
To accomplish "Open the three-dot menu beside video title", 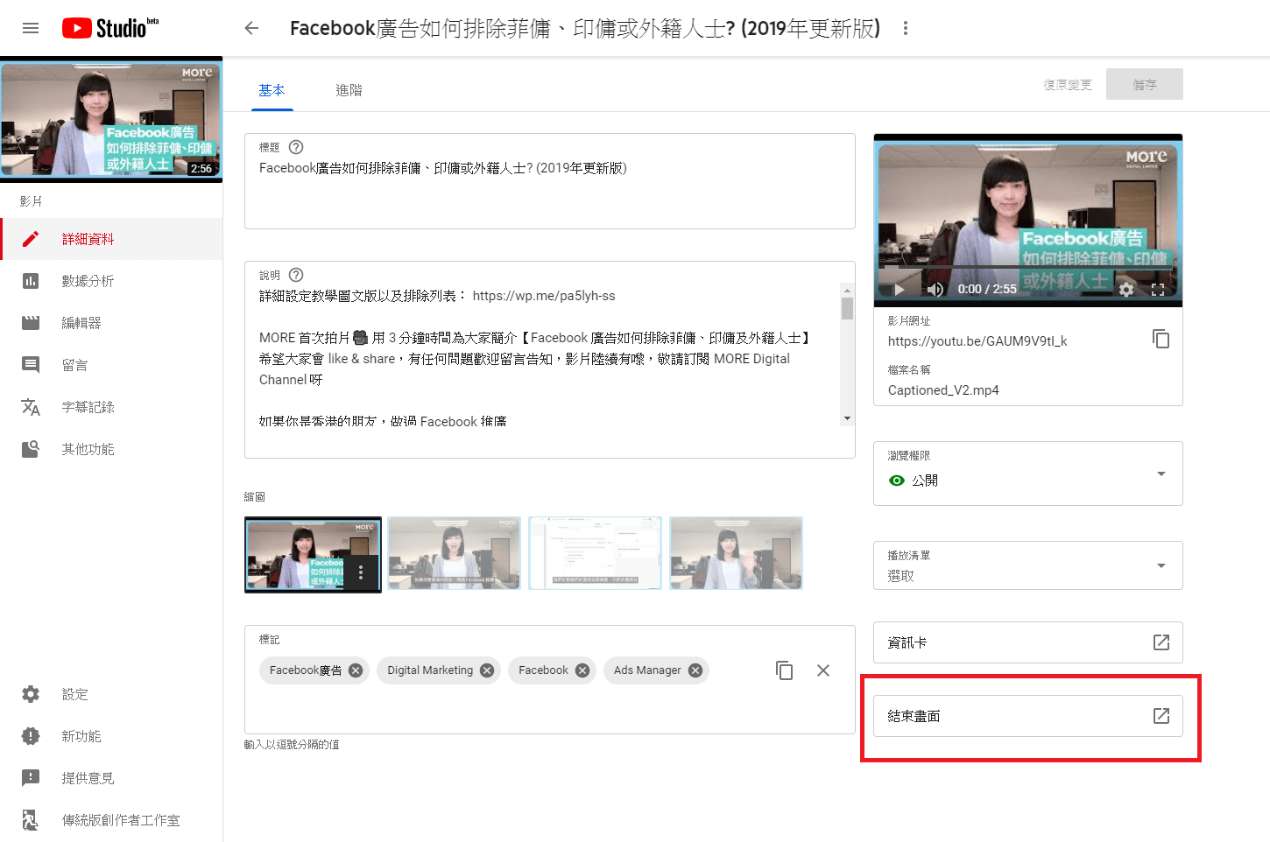I will pyautogui.click(x=906, y=28).
